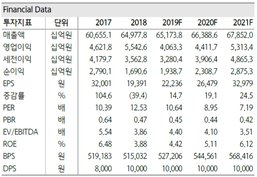
Task: Select the 단위 column header
Action: tap(61, 22)
